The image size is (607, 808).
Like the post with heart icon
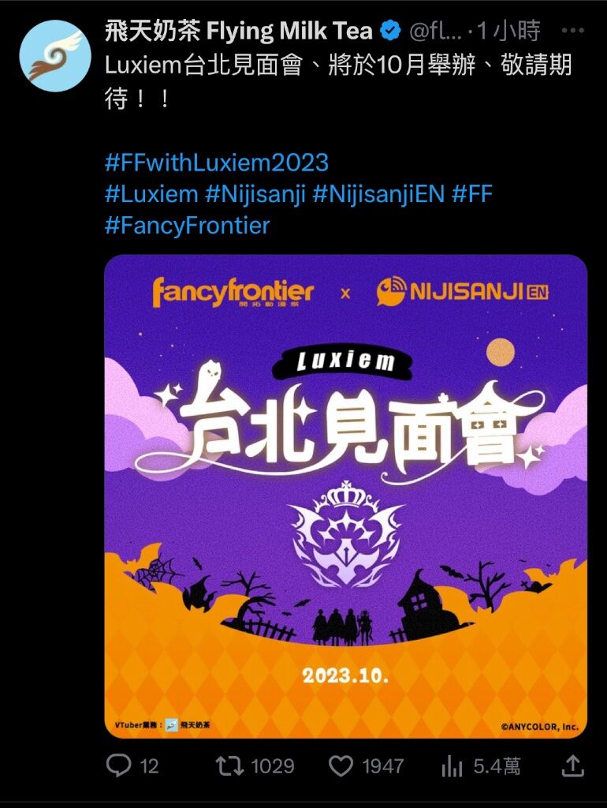pos(341,765)
